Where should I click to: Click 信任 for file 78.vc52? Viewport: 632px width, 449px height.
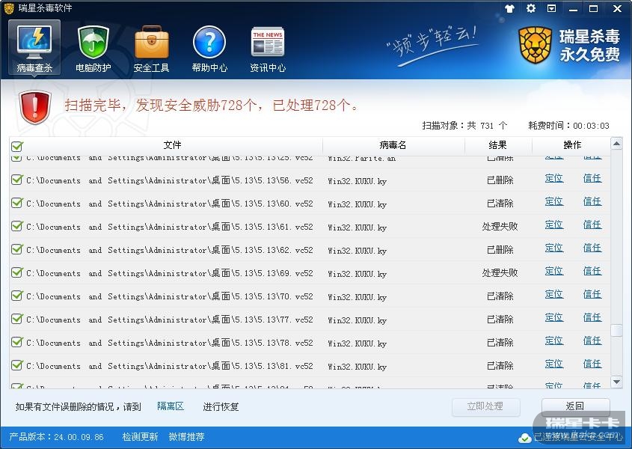coord(592,341)
